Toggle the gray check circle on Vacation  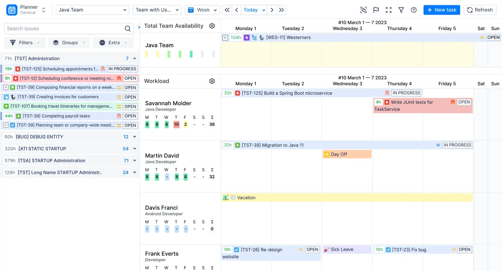pyautogui.click(x=233, y=198)
